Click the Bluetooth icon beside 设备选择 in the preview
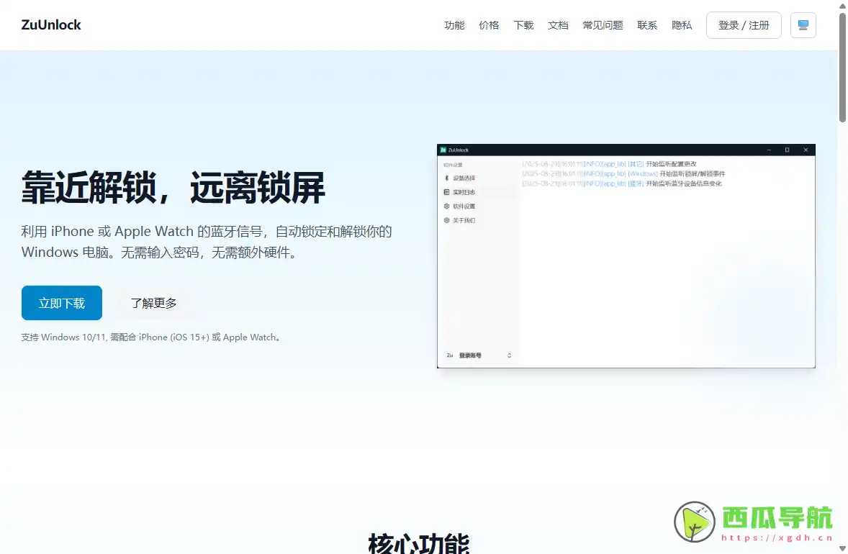The image size is (848, 554). [x=447, y=178]
